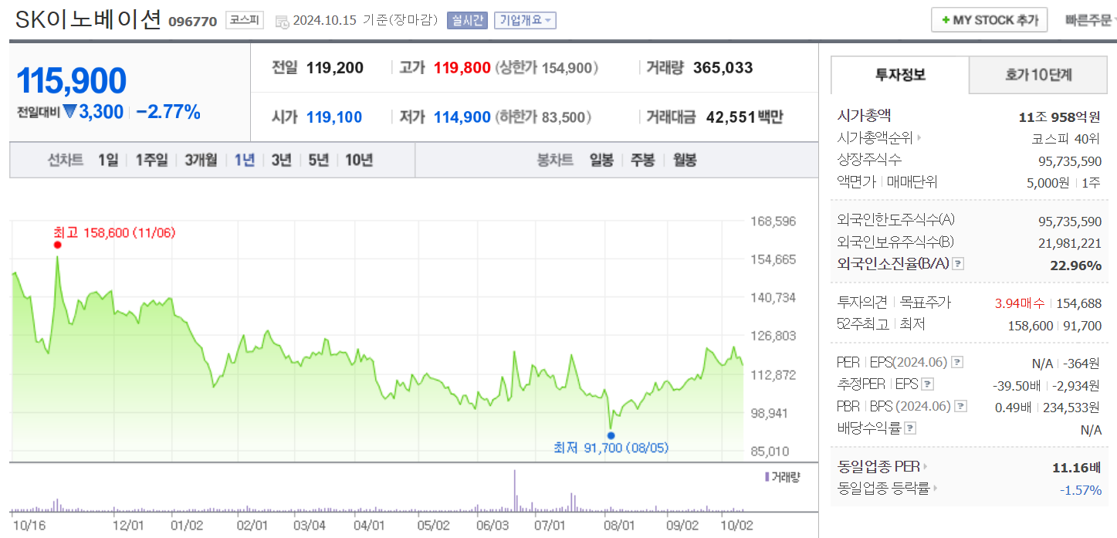Screen dimensions: 1117x538
Task: Click the blue 최저 marker dot on chart
Action: coord(611,435)
